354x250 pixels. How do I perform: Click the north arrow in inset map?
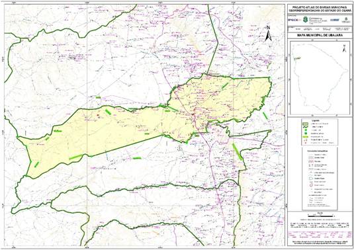point(344,48)
